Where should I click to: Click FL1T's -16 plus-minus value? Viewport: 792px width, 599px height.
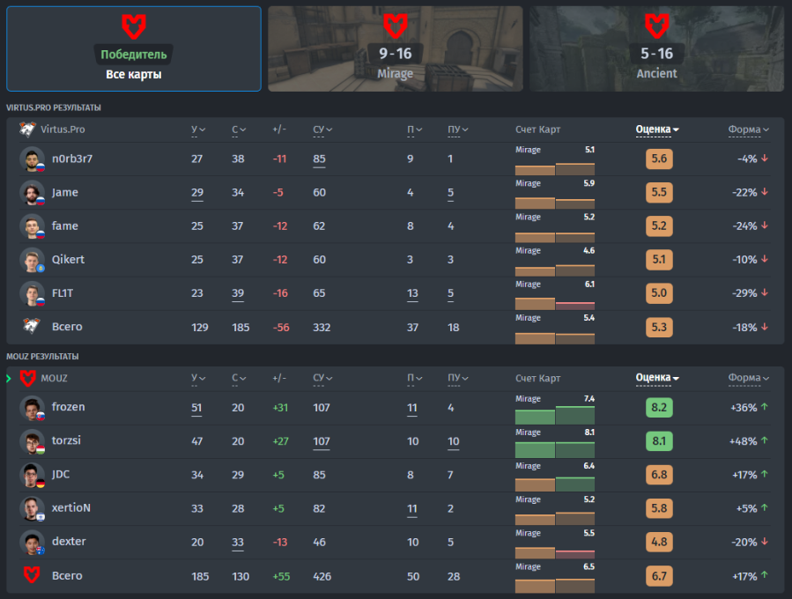280,293
